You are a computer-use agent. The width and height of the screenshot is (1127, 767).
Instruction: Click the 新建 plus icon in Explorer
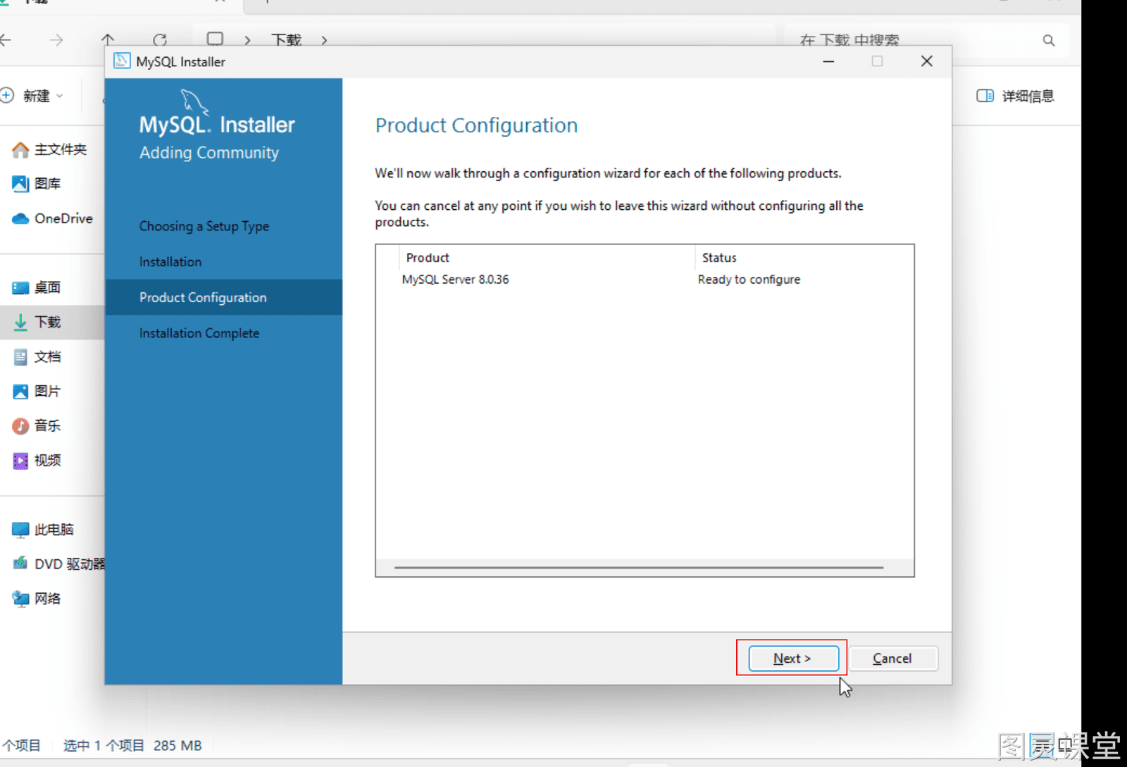point(7,95)
